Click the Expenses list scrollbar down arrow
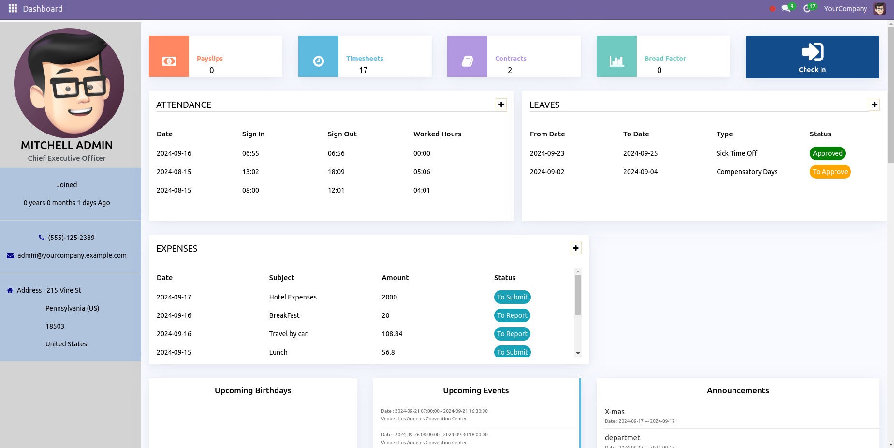The height and width of the screenshot is (448, 894). tap(578, 353)
